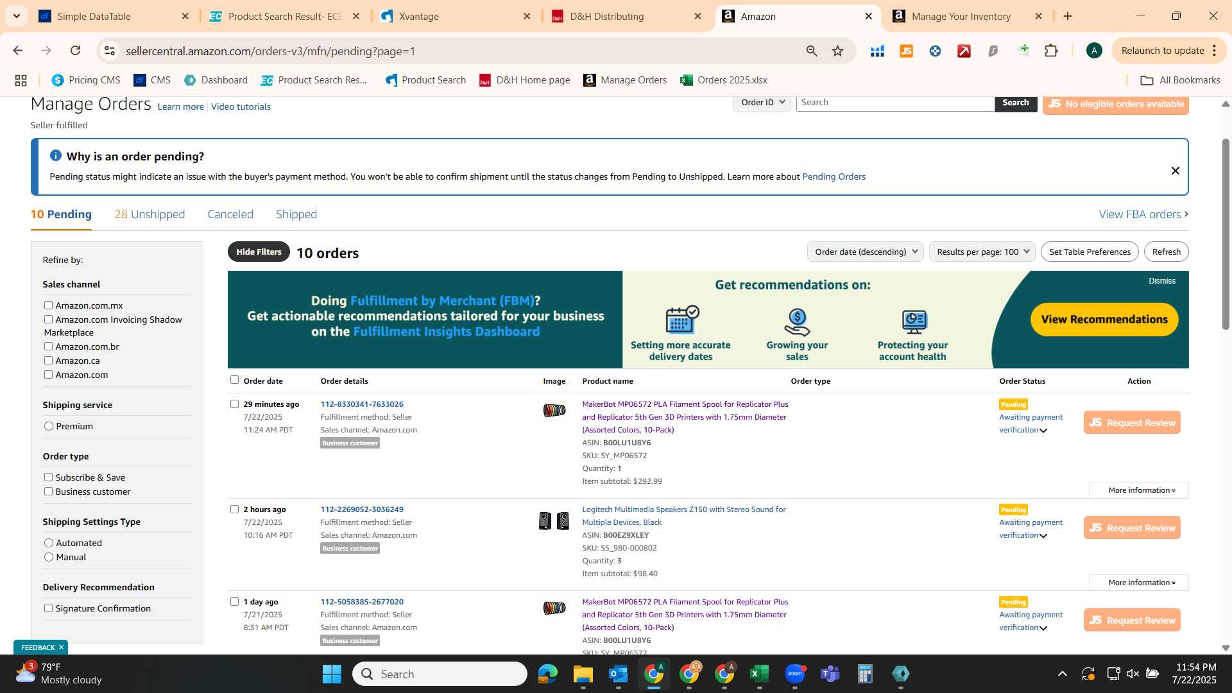The image size is (1232, 693).
Task: Check the Amazon.ca sales channel filter
Action: coord(48,361)
